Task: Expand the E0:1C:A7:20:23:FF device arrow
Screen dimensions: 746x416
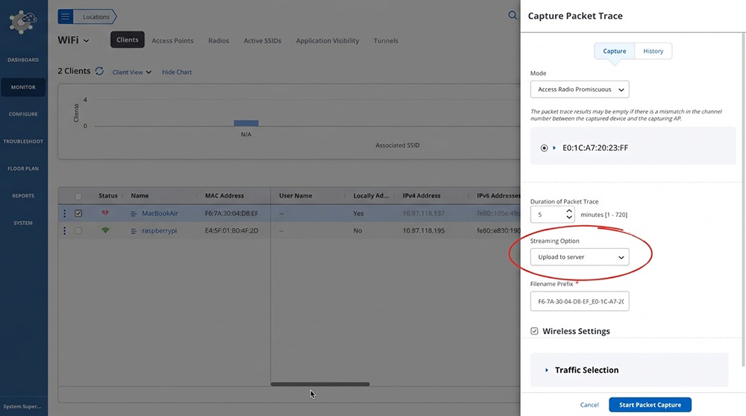Action: (554, 148)
